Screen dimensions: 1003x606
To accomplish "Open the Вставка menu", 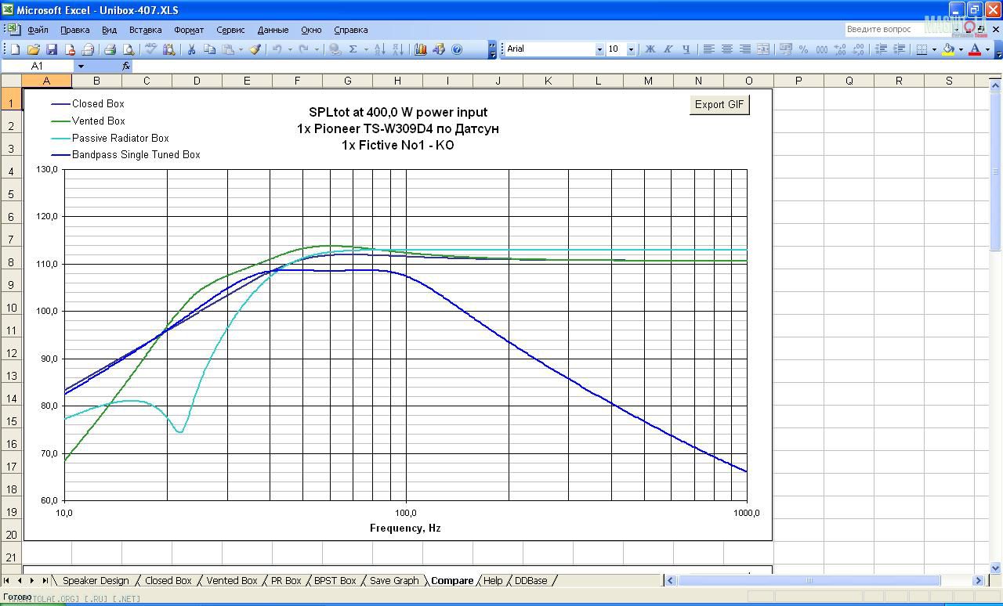I will point(145,30).
